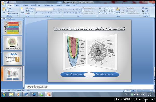
Task: Switch to normal view in the status bar
Action: click(x=125, y=91)
